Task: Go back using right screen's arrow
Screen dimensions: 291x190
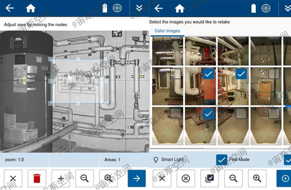Action: 159,8
